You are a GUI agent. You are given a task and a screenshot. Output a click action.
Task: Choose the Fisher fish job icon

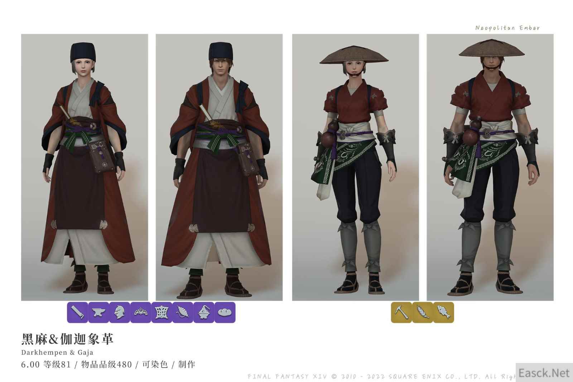pyautogui.click(x=443, y=312)
